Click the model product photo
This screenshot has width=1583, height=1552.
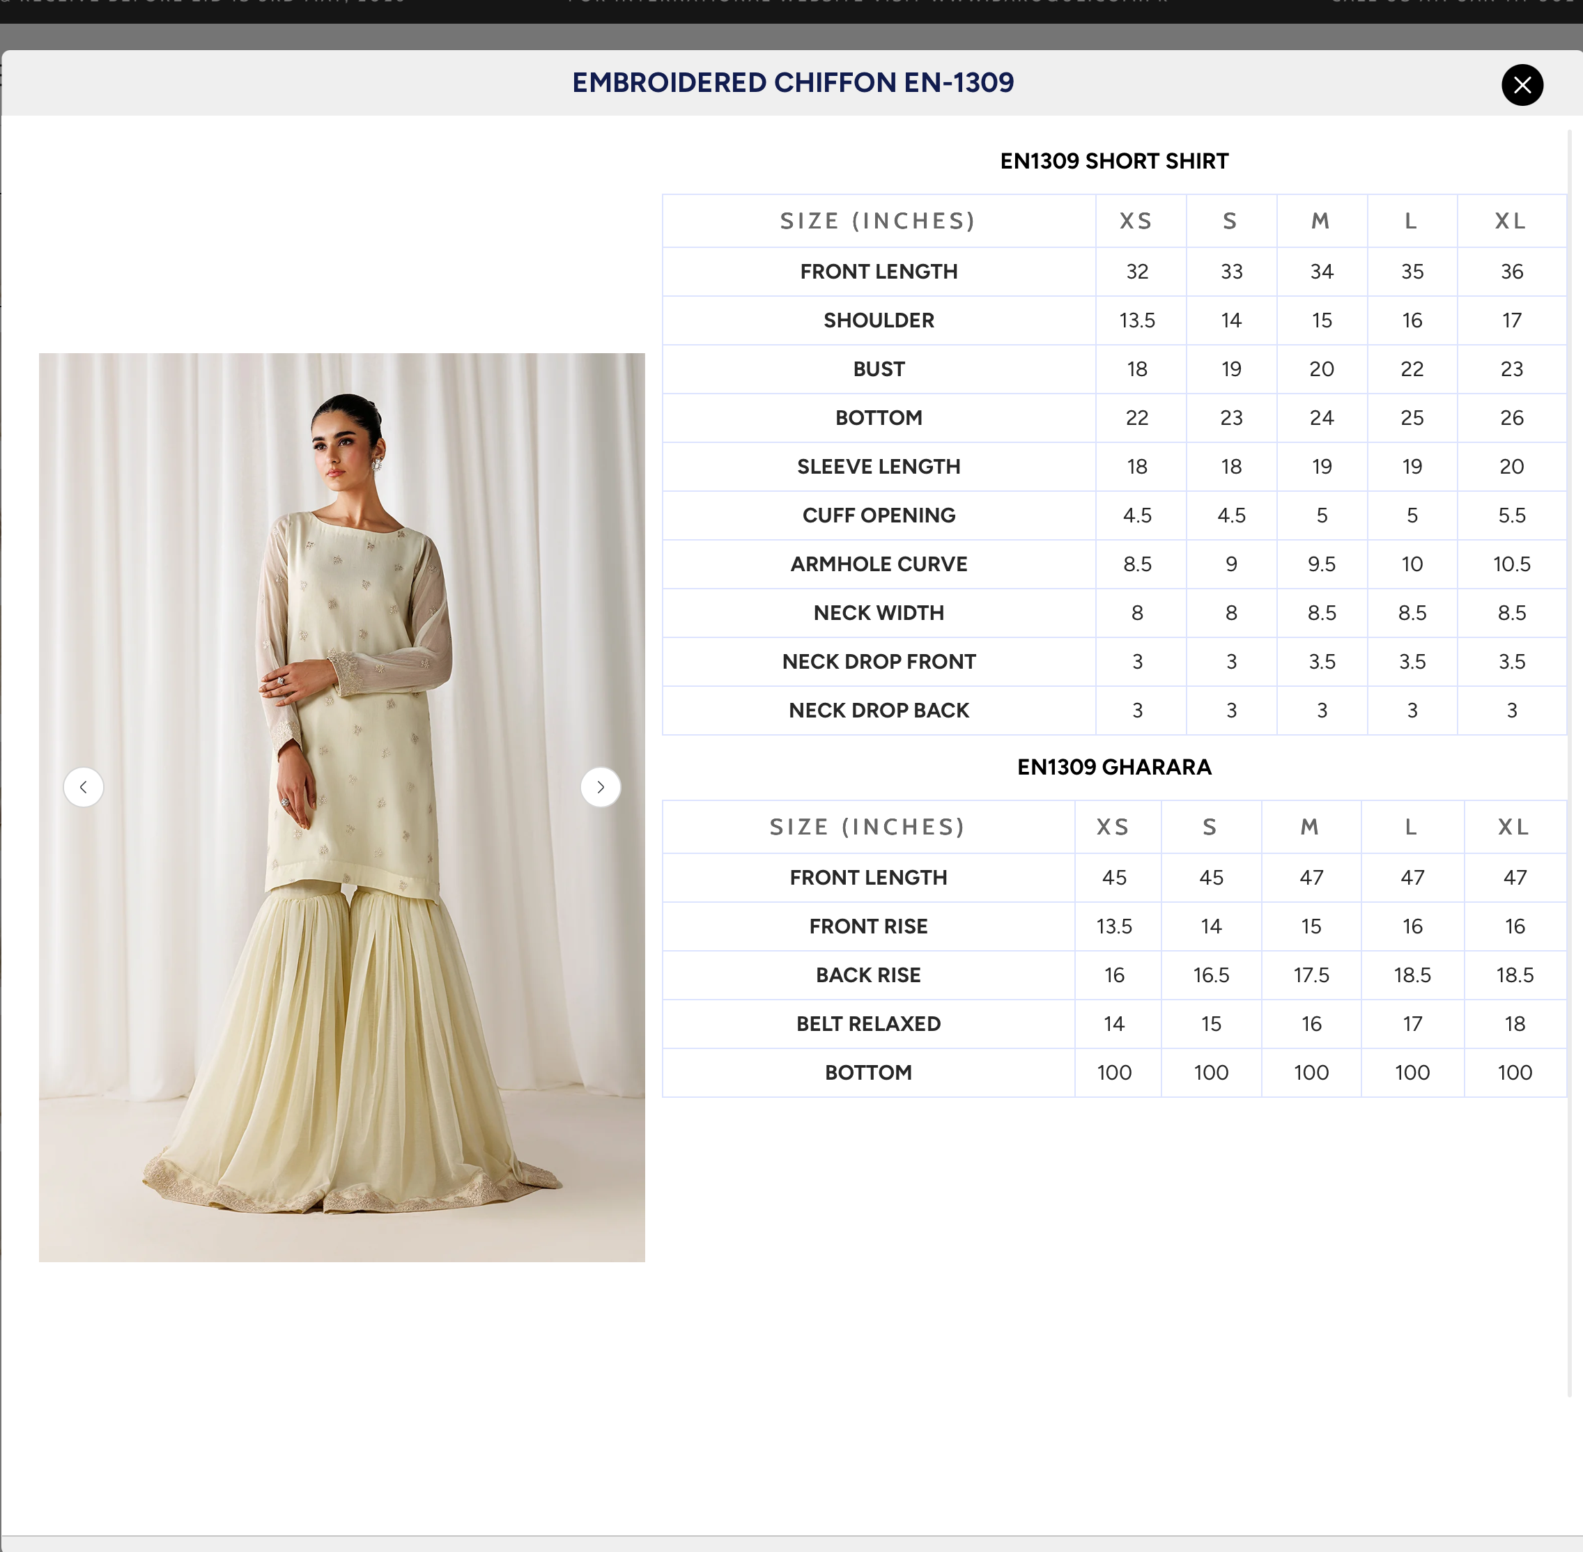341,807
